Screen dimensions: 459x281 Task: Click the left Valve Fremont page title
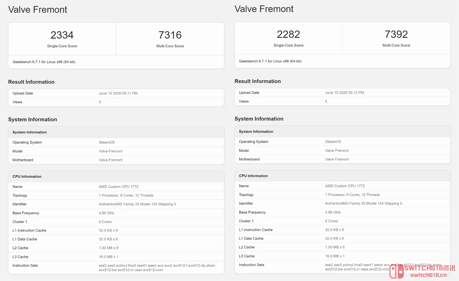point(38,10)
